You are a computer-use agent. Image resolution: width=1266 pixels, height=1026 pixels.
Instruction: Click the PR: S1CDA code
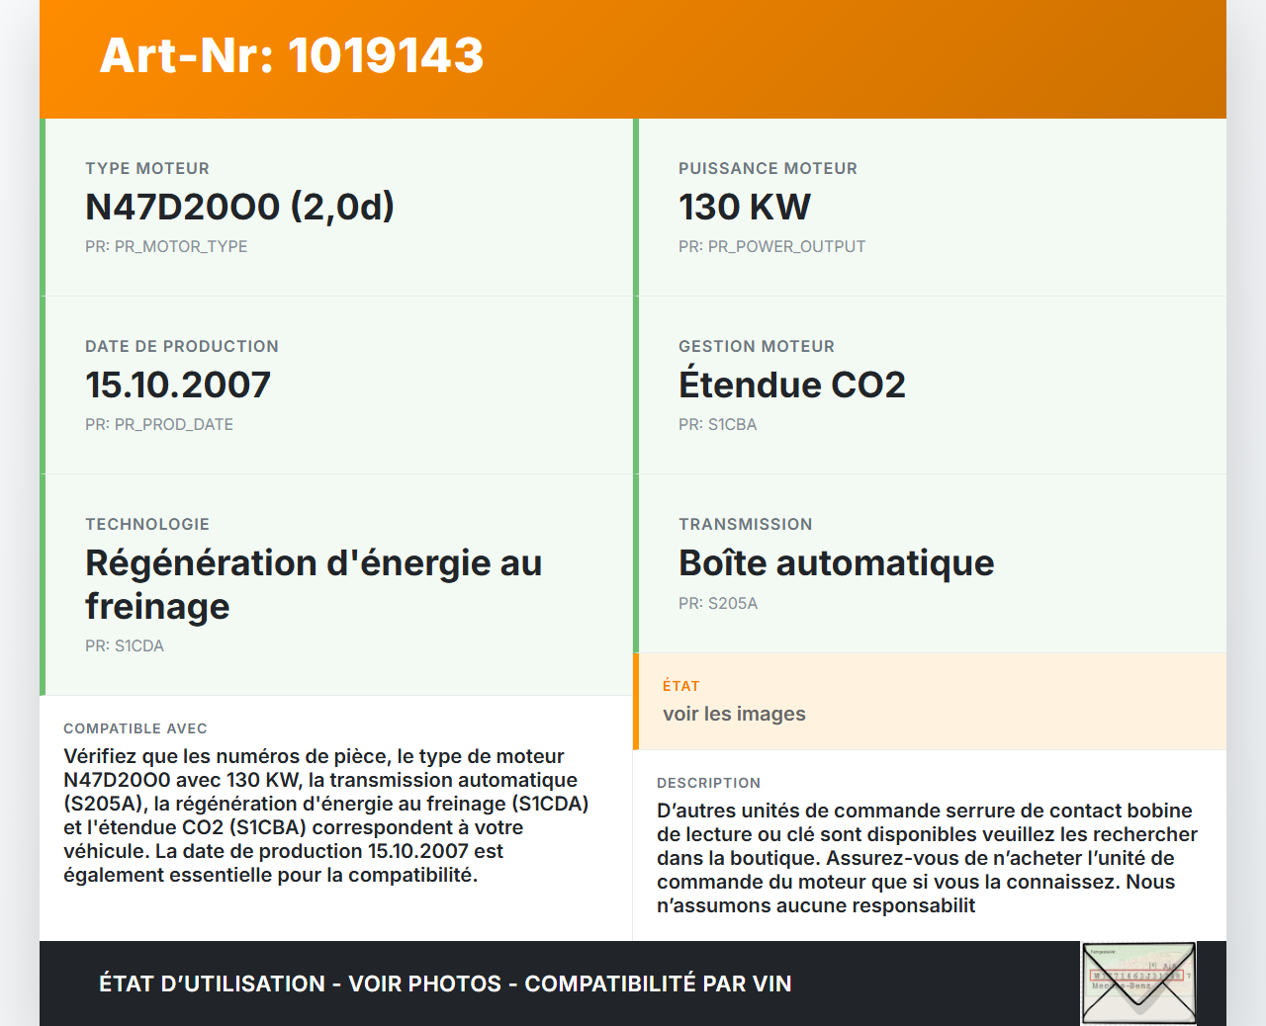click(125, 645)
